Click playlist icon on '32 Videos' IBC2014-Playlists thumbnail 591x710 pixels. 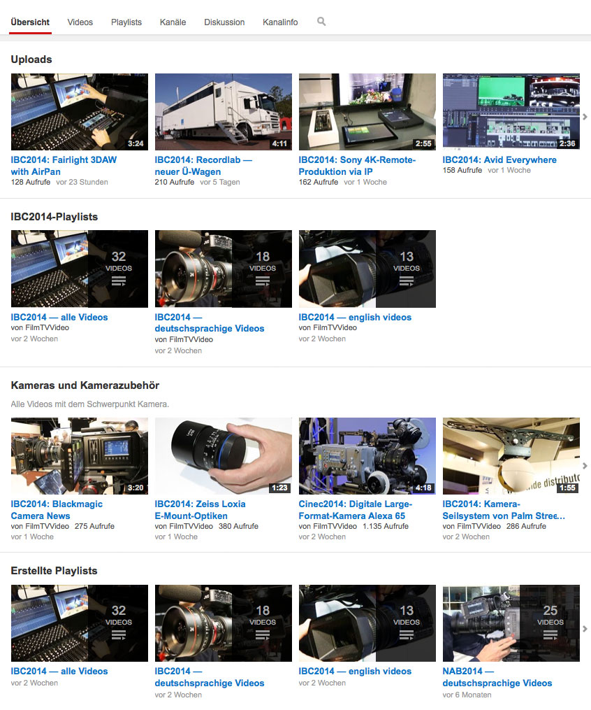pos(119,281)
